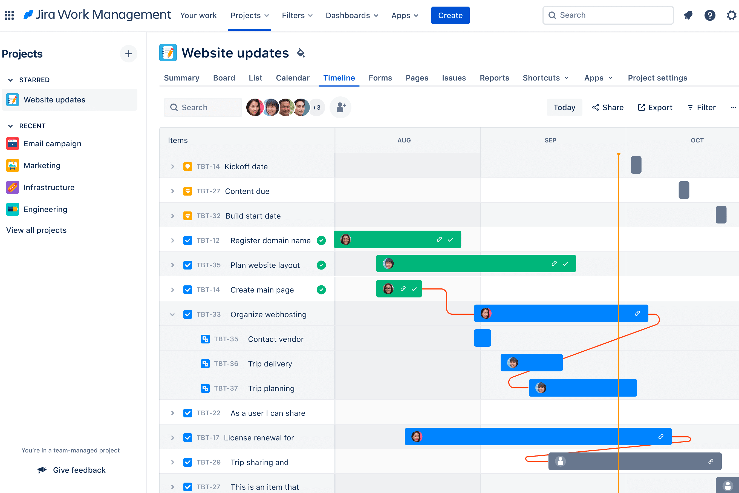This screenshot has width=739, height=493.
Task: Collapse the TBT-33 Organize webhosting row
Action: click(x=172, y=314)
